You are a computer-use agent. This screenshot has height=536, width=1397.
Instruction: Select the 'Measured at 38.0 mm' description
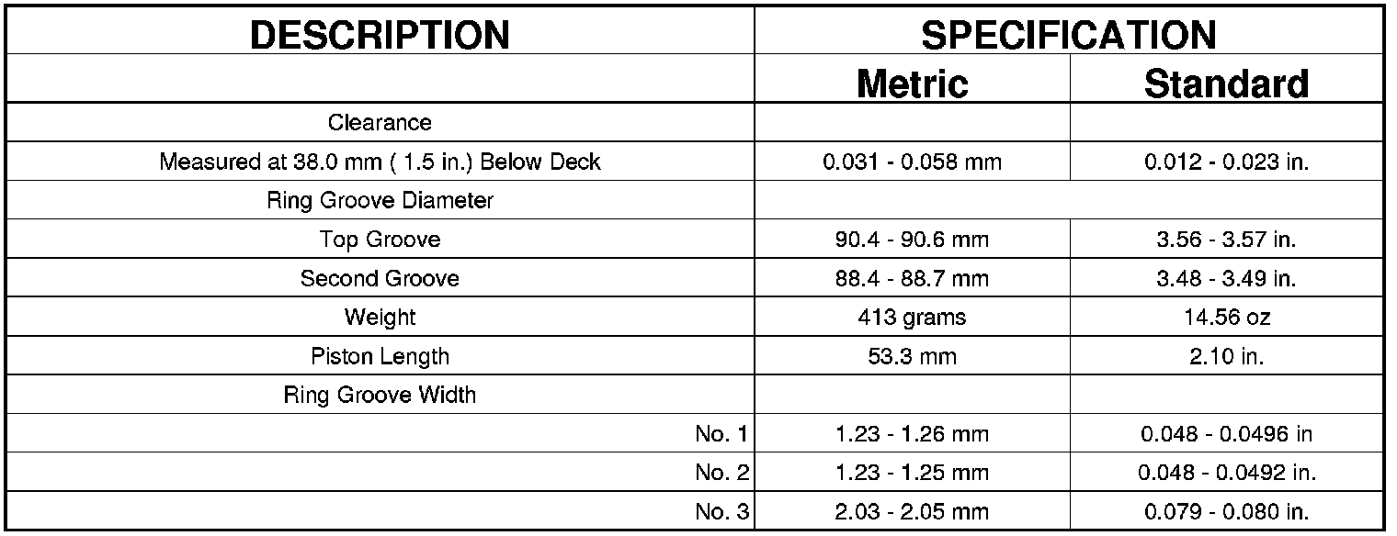coord(380,162)
